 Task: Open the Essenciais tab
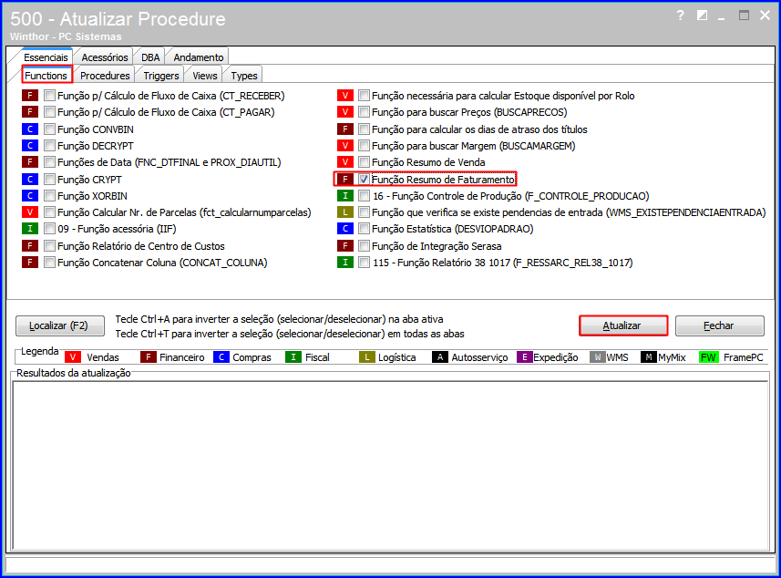coord(46,57)
